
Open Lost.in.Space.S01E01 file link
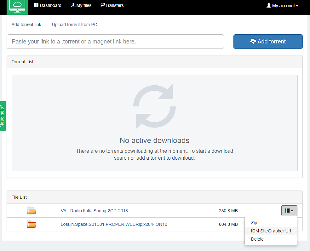click(x=114, y=224)
